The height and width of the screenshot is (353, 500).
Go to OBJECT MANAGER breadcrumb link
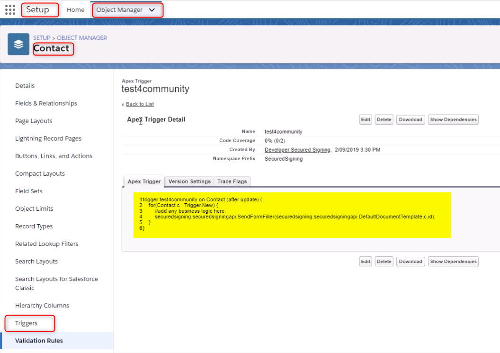[82, 37]
